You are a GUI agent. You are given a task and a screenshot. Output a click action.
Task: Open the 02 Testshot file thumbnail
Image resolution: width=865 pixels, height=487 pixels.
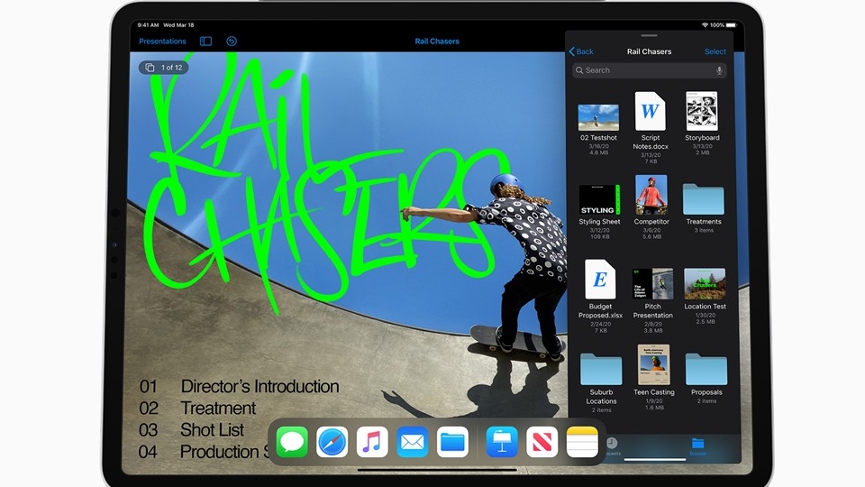pyautogui.click(x=598, y=116)
